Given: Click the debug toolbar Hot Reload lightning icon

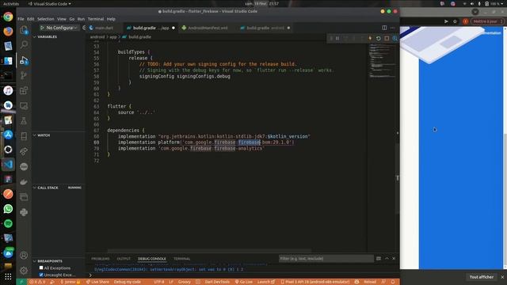Looking at the screenshot, I should pos(370,38).
